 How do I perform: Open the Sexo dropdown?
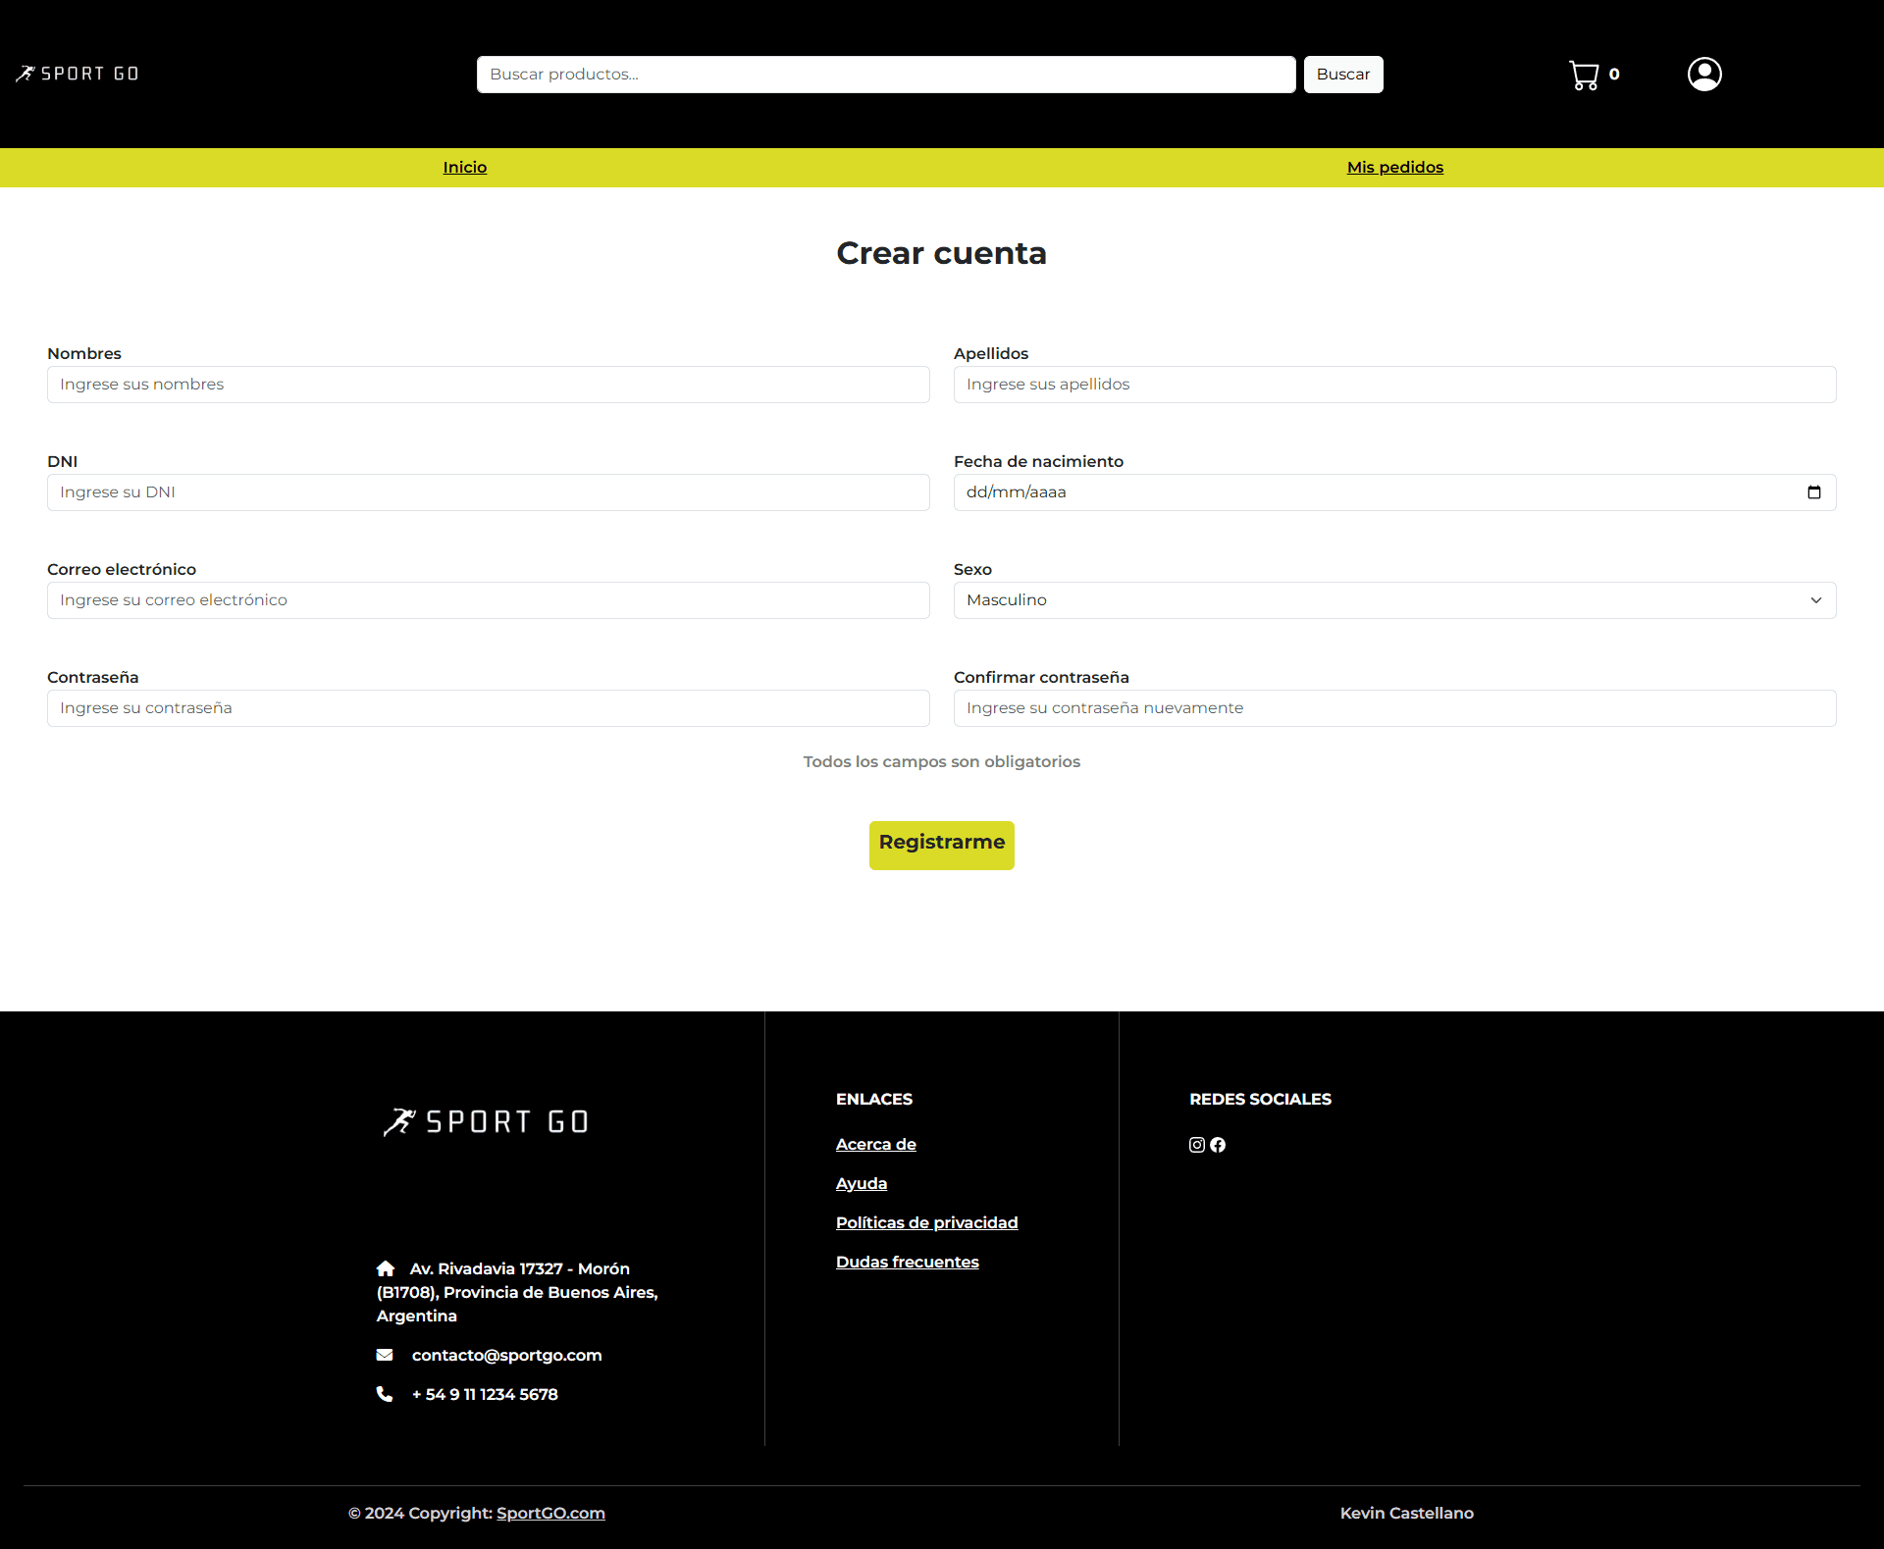pos(1393,599)
